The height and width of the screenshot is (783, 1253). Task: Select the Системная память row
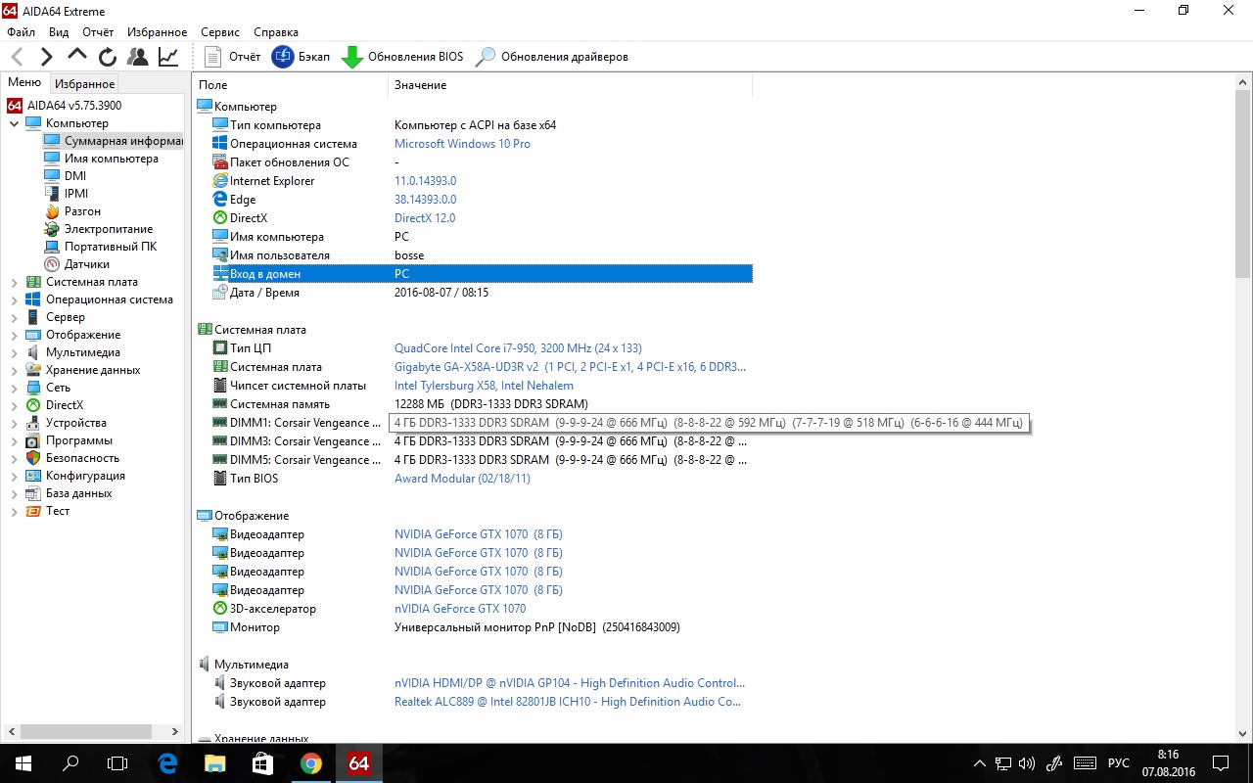482,404
